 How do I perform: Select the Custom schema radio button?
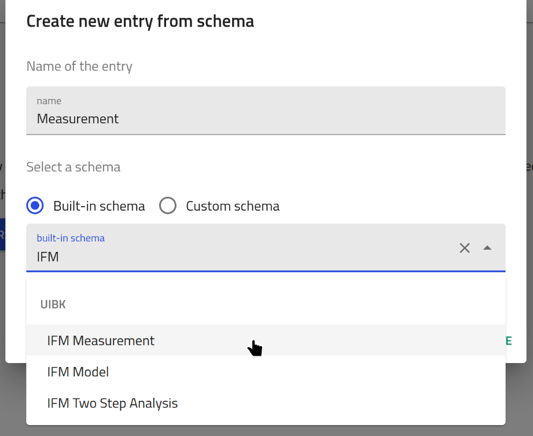[168, 206]
